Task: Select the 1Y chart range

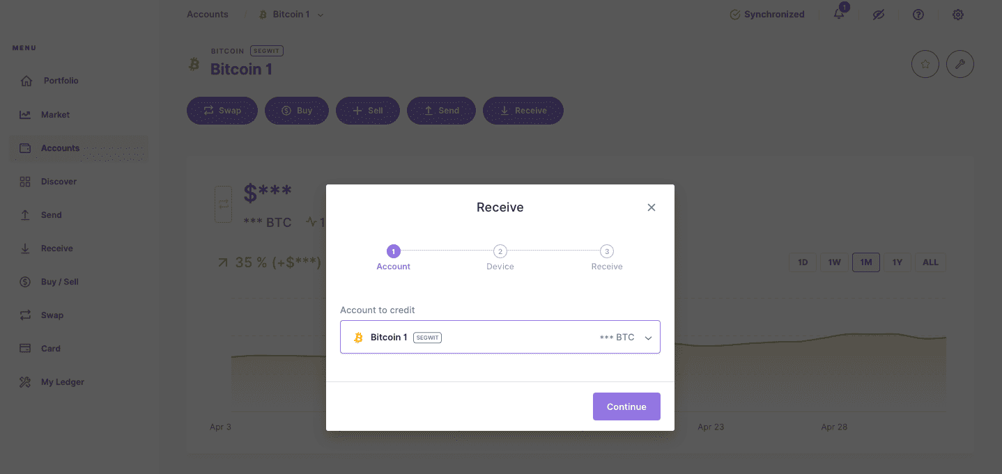Action: pyautogui.click(x=897, y=262)
